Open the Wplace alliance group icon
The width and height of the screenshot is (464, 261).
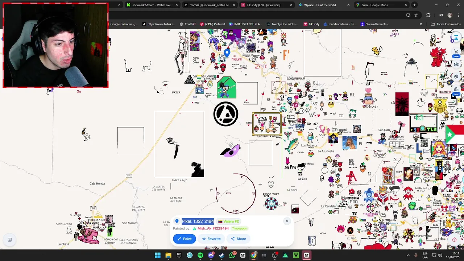click(x=456, y=64)
